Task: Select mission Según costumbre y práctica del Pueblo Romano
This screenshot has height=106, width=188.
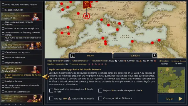Action: point(21,76)
